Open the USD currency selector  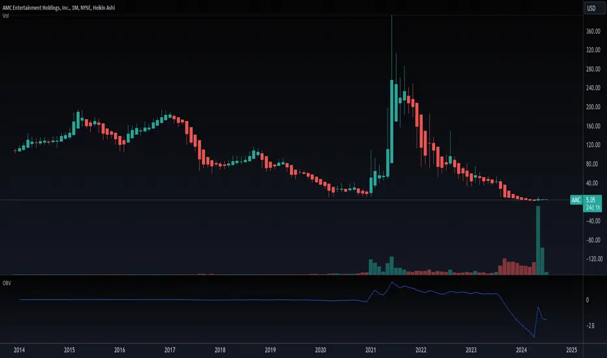(x=595, y=8)
